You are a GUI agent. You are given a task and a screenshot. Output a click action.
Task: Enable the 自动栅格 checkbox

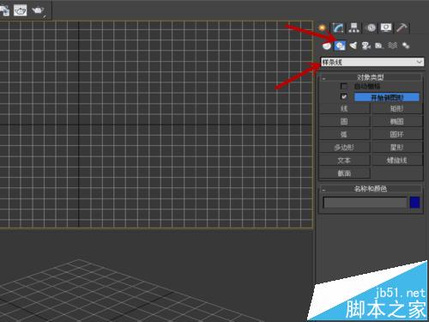pyautogui.click(x=344, y=86)
